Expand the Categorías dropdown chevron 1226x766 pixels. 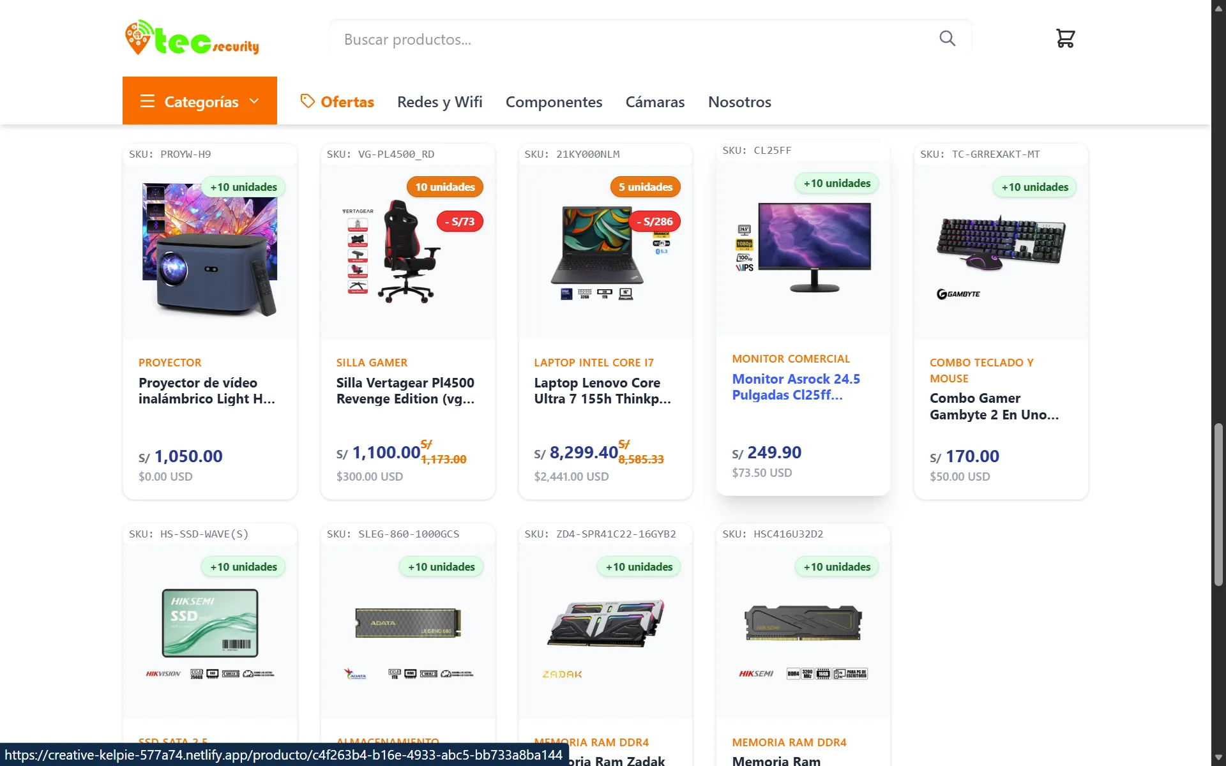coord(254,101)
